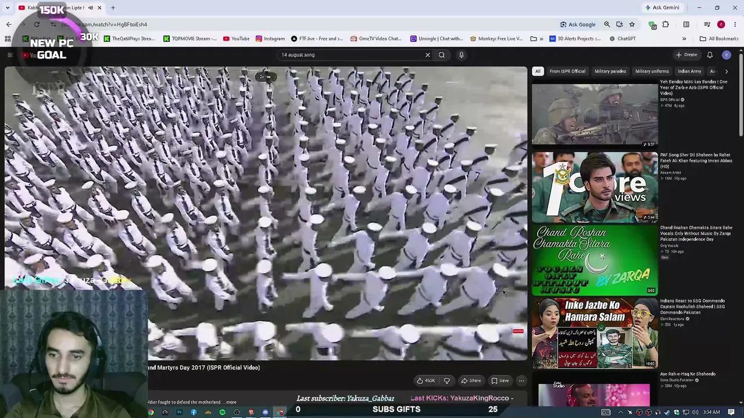Open the YouTube bookmark in the bookmarks bar
744x418 pixels.
[x=237, y=39]
